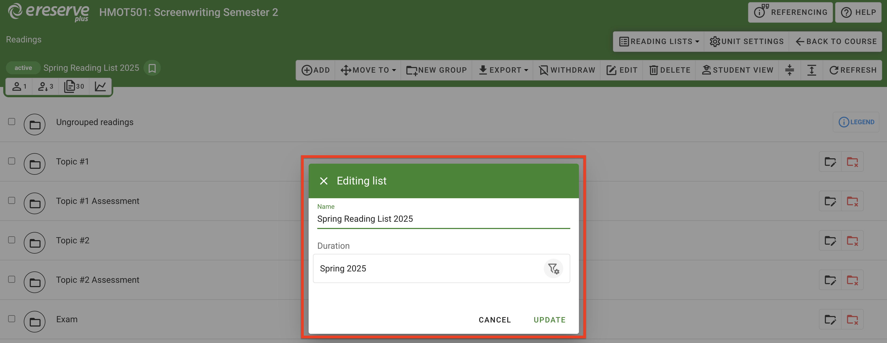Viewport: 887px width, 343px height.
Task: Open the analytics chart for the reading list
Action: (x=100, y=86)
